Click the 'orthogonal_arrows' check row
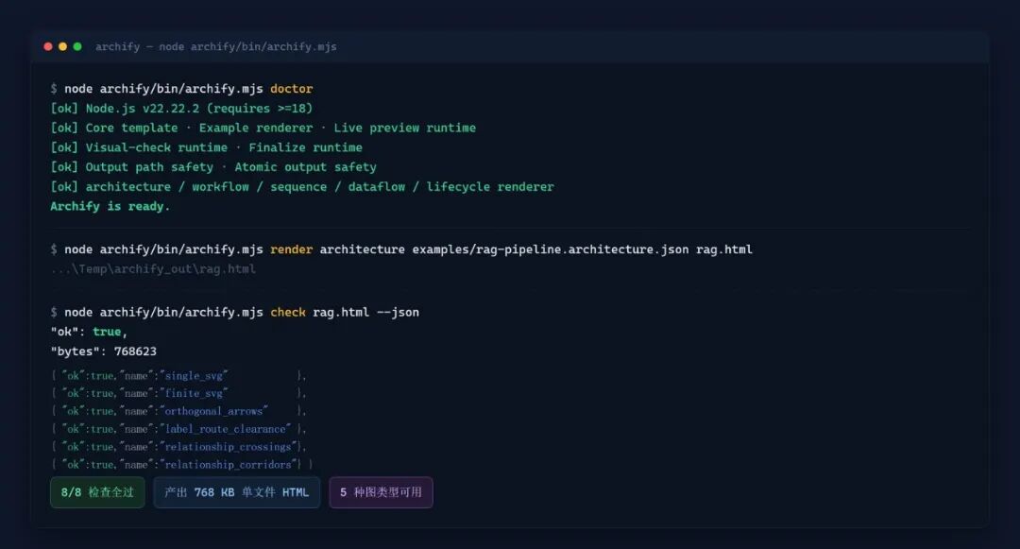The image size is (1020, 549). [x=178, y=411]
